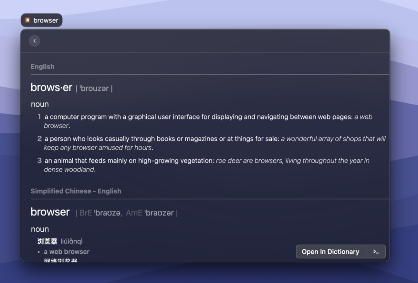Click definition 1 about a computer program

(198, 117)
